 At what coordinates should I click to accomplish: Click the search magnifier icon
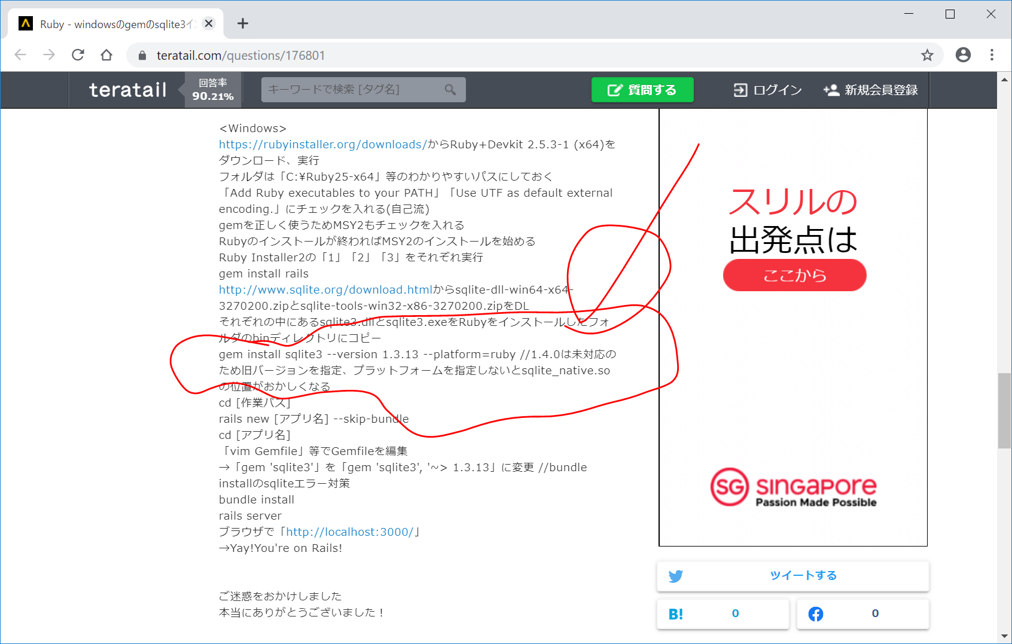tap(450, 90)
